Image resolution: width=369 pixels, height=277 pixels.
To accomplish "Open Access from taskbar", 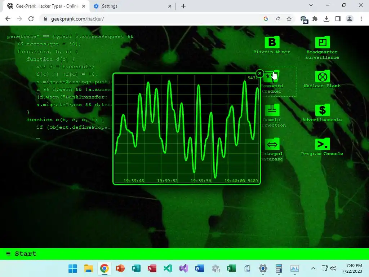I will (x=152, y=268).
